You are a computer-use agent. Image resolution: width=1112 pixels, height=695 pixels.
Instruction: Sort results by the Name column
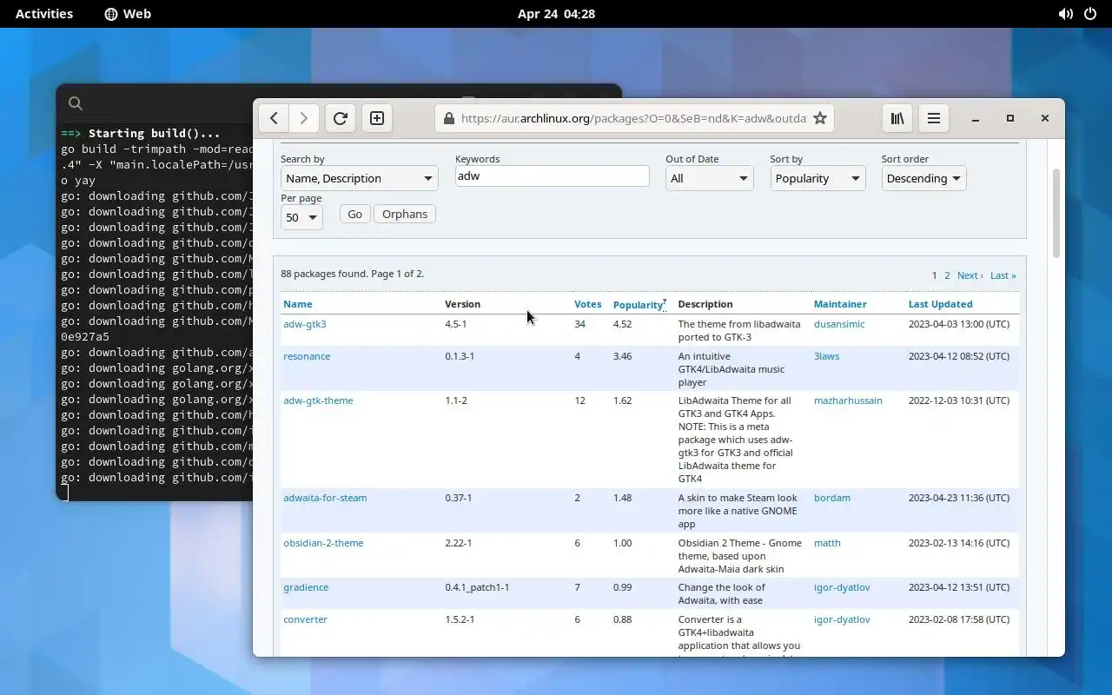tap(298, 304)
